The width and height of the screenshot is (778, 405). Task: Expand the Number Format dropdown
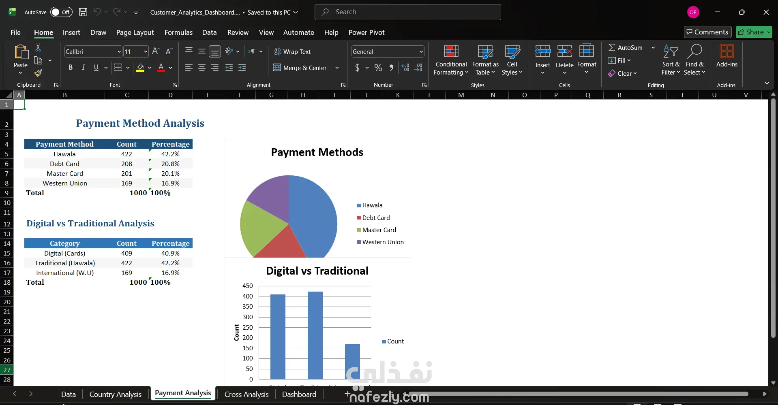pyautogui.click(x=421, y=52)
